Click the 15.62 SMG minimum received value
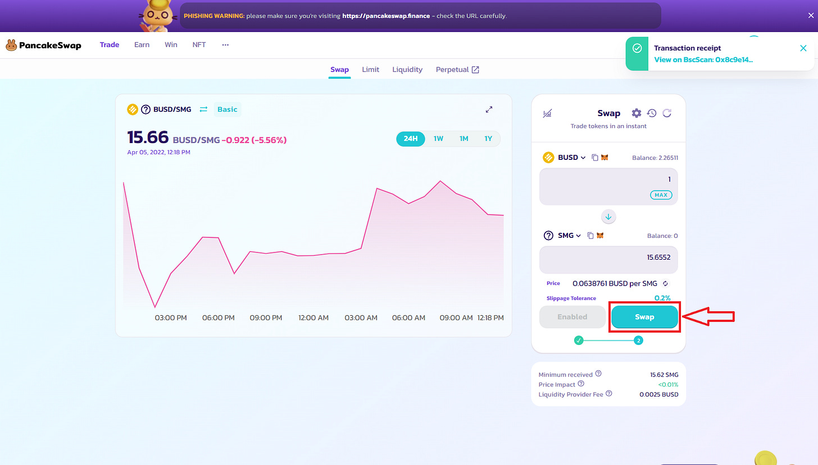Viewport: 818px width, 465px height. [x=664, y=374]
